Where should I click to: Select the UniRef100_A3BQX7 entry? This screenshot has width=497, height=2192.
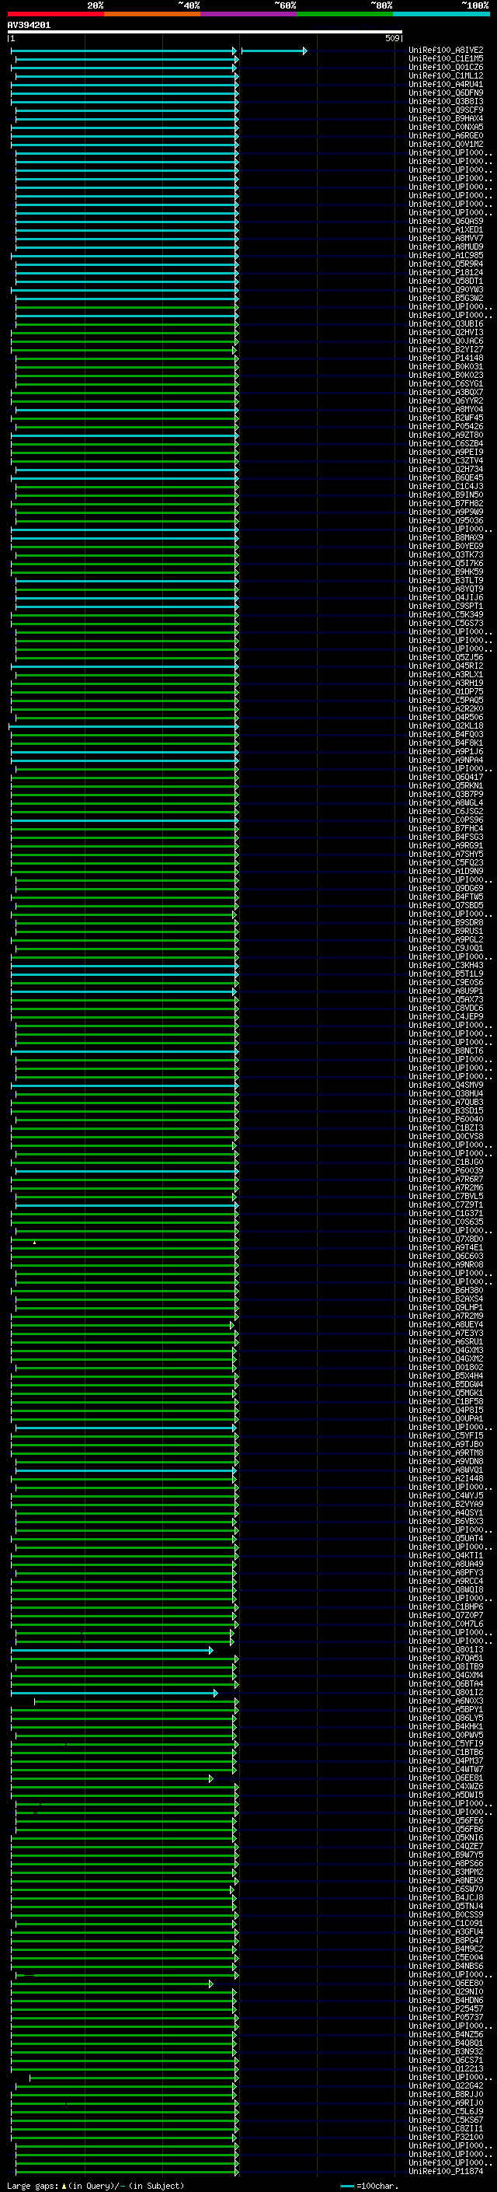point(446,392)
